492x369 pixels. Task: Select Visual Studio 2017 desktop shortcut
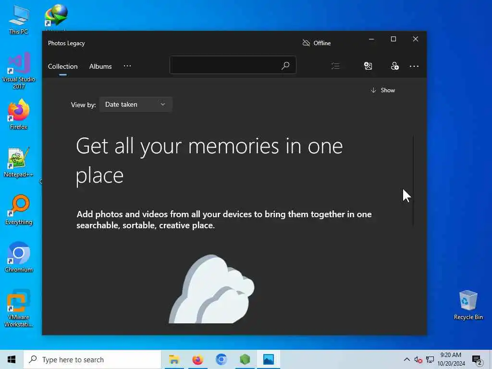point(19,71)
